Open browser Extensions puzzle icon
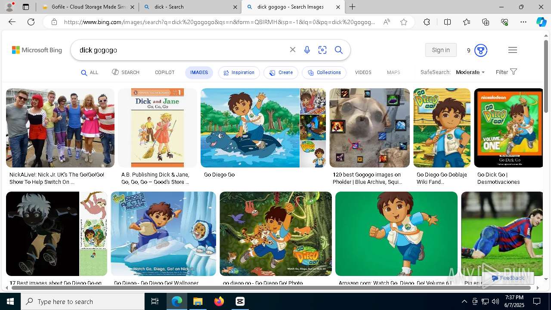 click(x=427, y=22)
